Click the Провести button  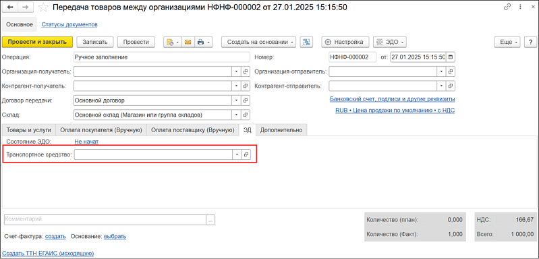click(136, 42)
